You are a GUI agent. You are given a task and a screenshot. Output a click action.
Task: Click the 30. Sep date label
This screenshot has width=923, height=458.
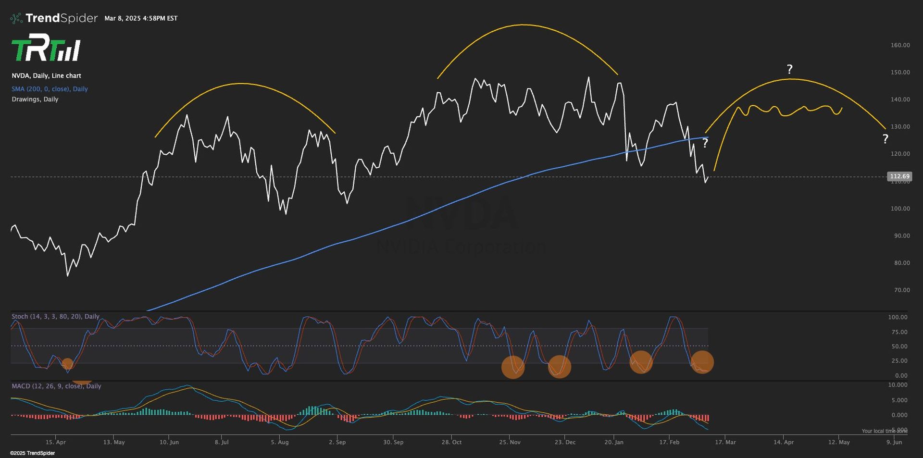pos(393,442)
